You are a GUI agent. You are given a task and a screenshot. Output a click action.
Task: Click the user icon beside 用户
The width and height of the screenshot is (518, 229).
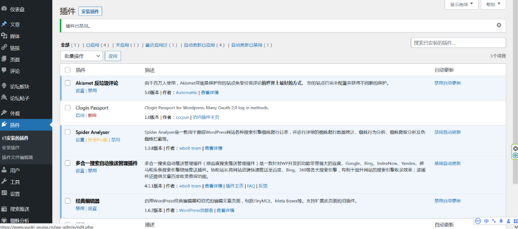(x=4, y=170)
